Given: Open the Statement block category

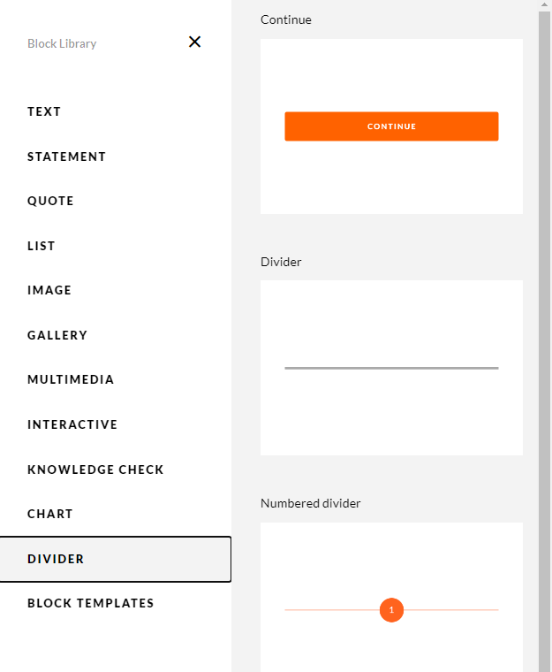Looking at the screenshot, I should coord(66,157).
